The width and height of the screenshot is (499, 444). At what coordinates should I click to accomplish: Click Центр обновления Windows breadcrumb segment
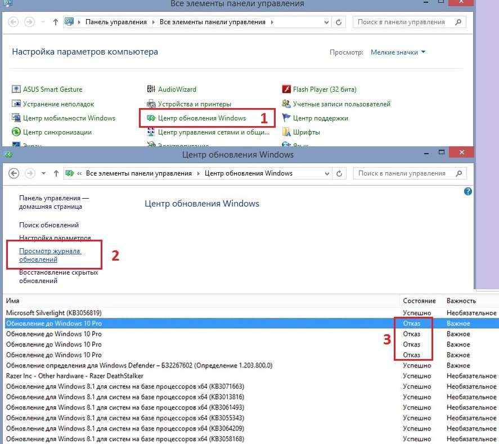pyautogui.click(x=249, y=173)
